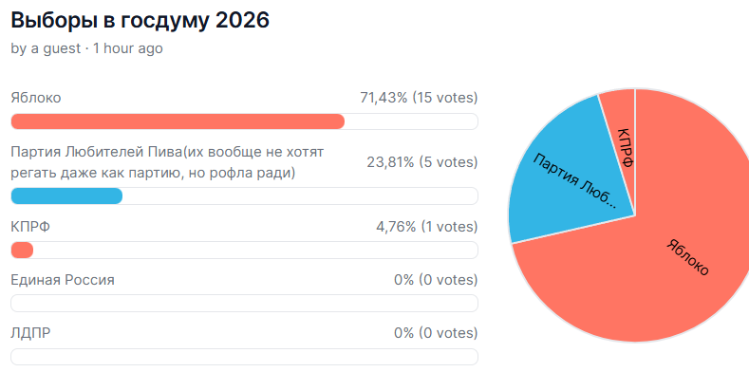Click the empty ЛДПР result bar
749x372 pixels.
[244, 357]
